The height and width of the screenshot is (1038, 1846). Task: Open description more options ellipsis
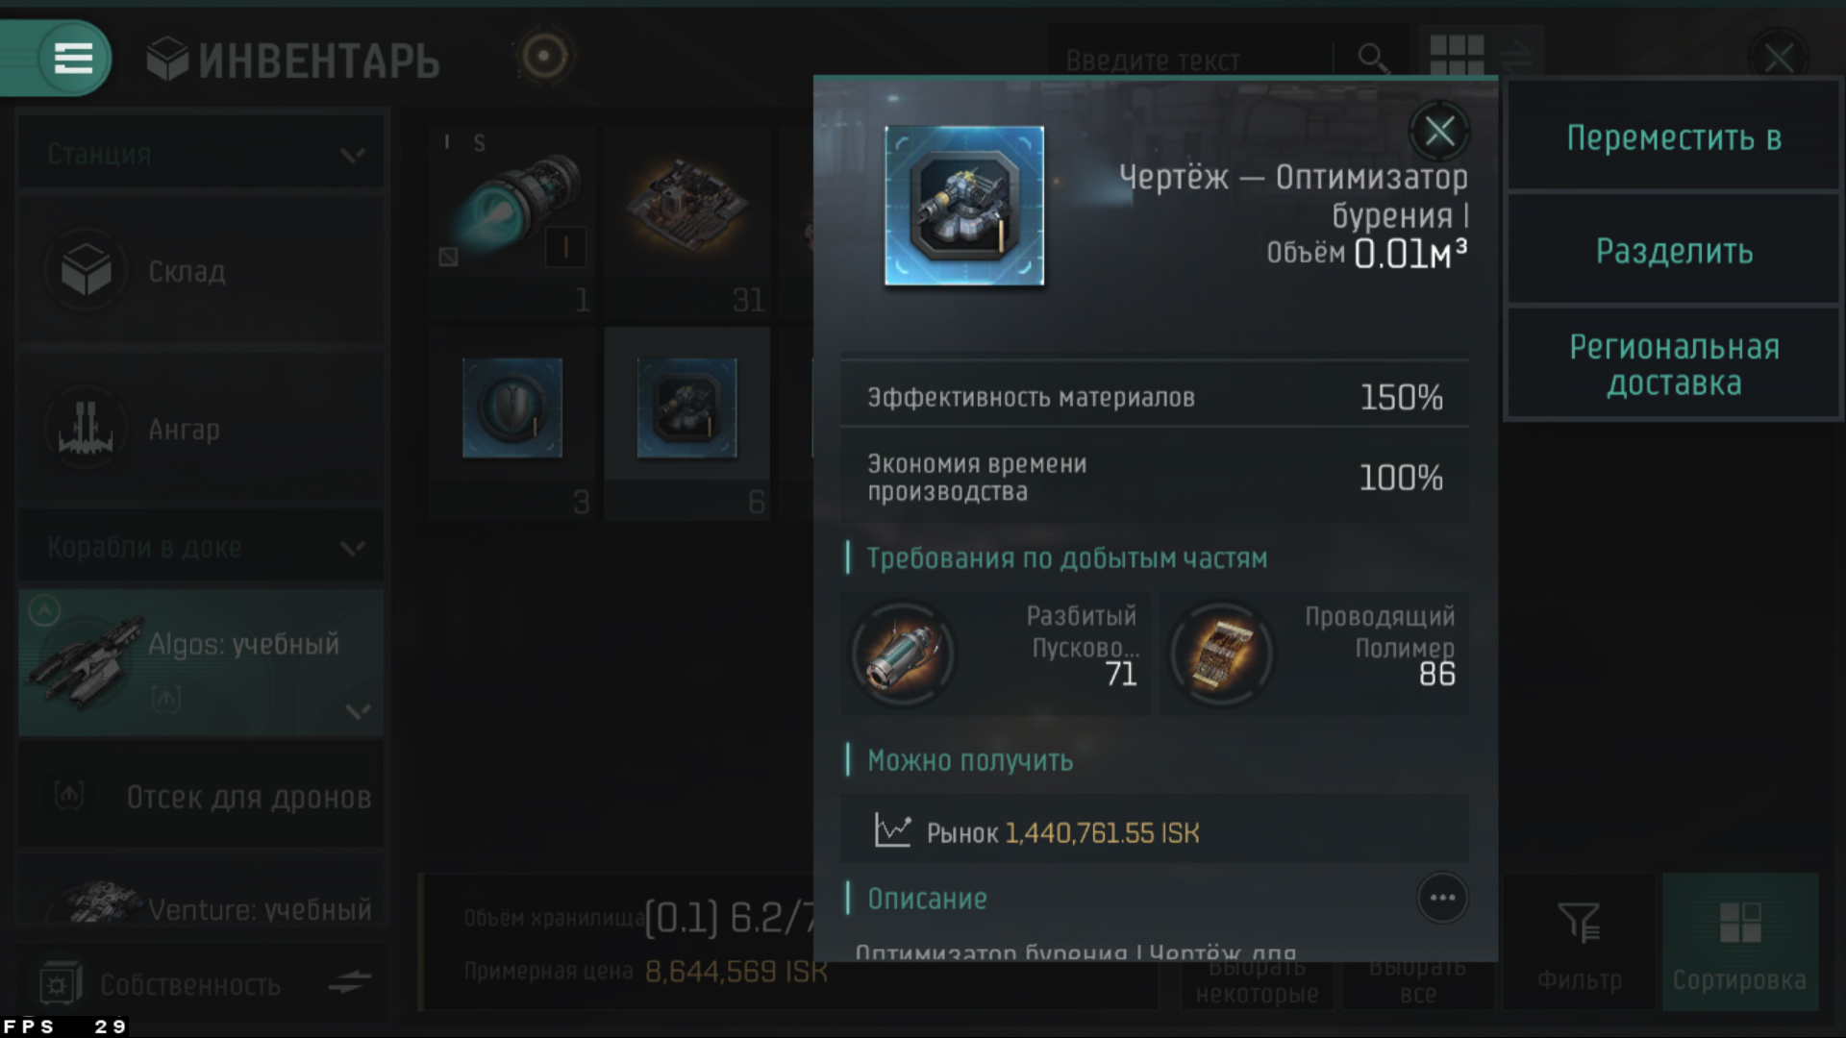click(1442, 898)
